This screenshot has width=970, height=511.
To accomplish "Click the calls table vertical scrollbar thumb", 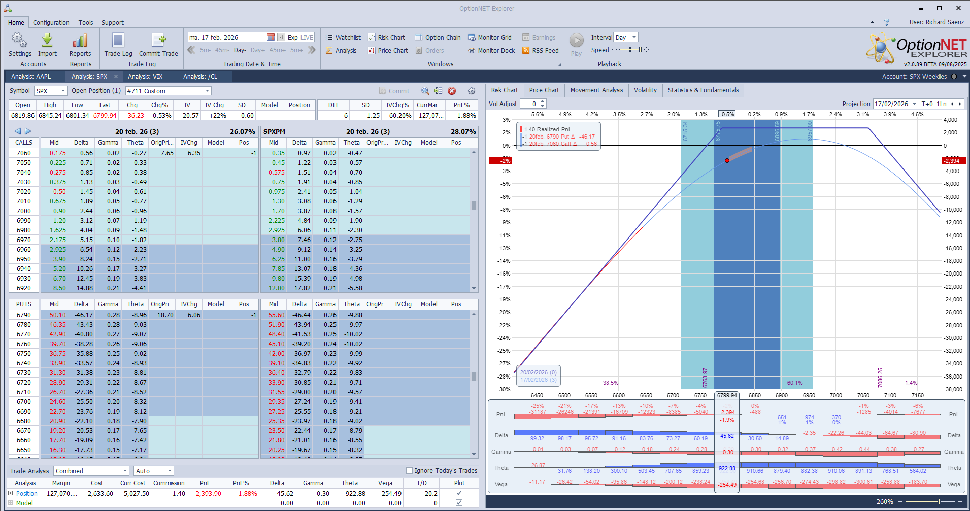I will pyautogui.click(x=474, y=205).
